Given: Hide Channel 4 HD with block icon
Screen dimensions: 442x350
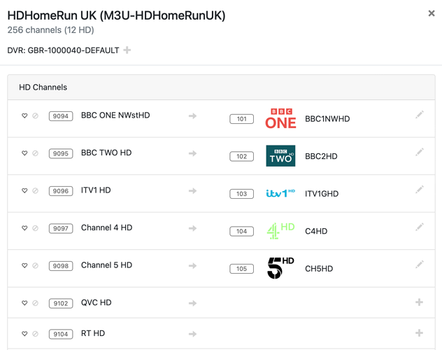Looking at the screenshot, I should [35, 228].
